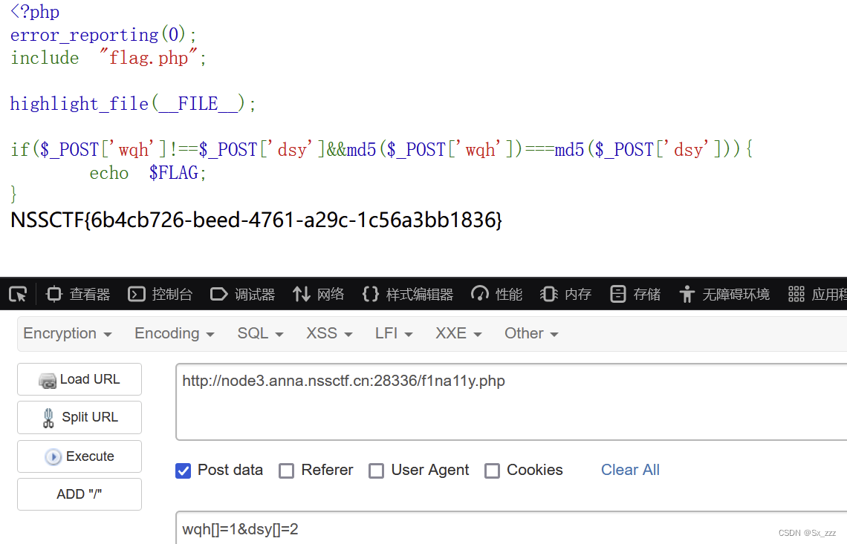Open the Other menu in HackBar
Image resolution: width=847 pixels, height=544 pixels.
(531, 333)
